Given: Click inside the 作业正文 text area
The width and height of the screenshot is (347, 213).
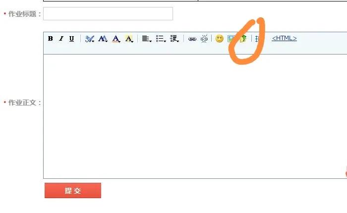Looking at the screenshot, I should tap(195, 116).
